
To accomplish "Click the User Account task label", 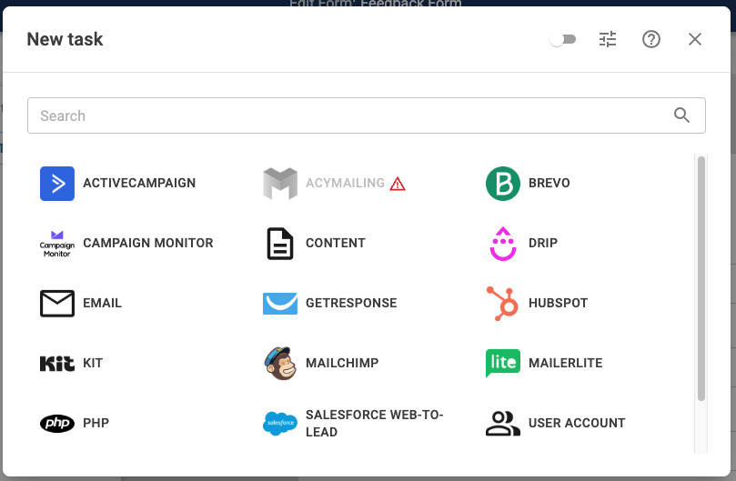I will pyautogui.click(x=577, y=423).
